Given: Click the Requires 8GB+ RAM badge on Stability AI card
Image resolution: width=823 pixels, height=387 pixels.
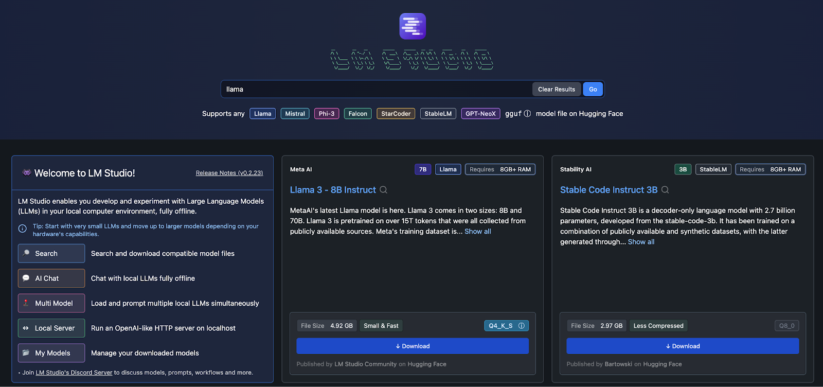Looking at the screenshot, I should click(770, 169).
